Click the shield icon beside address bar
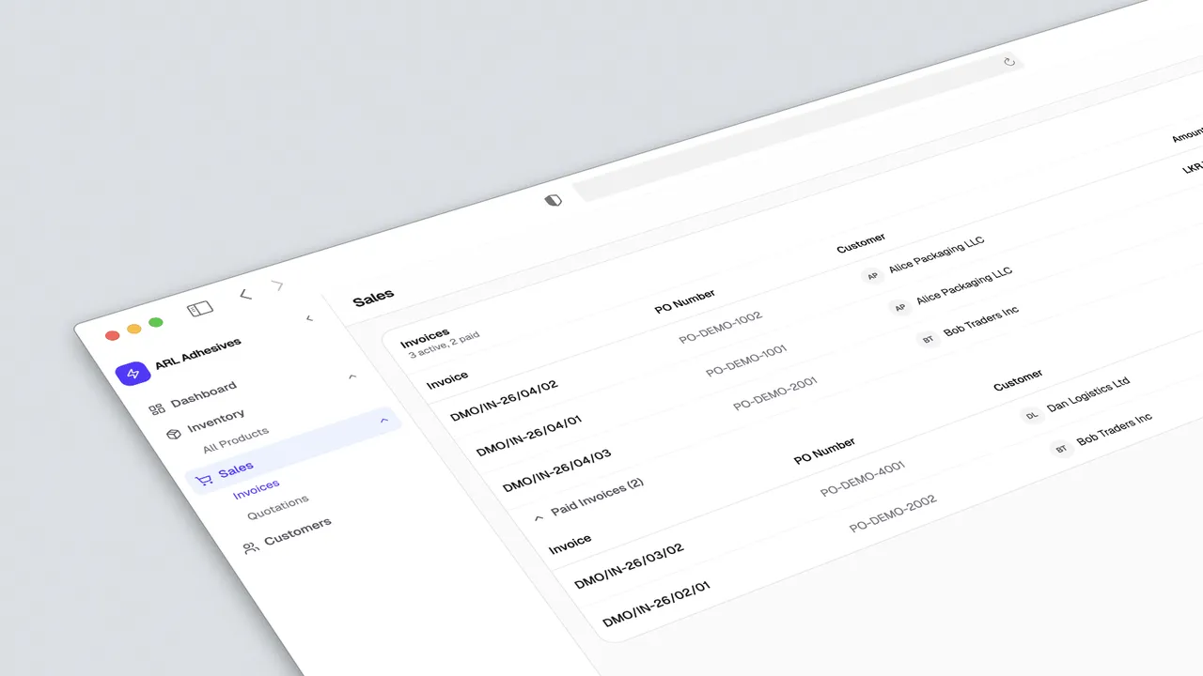The width and height of the screenshot is (1203, 676). click(554, 199)
